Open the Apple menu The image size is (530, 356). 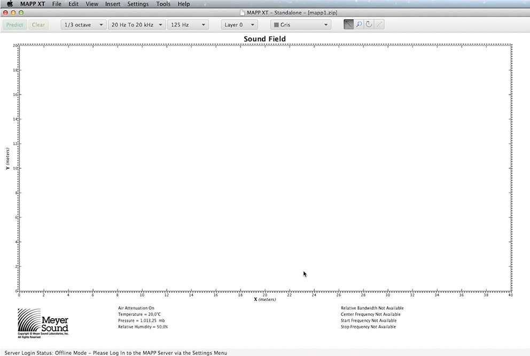(10, 4)
